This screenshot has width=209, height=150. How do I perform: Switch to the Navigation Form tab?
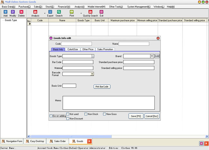coord(12,141)
